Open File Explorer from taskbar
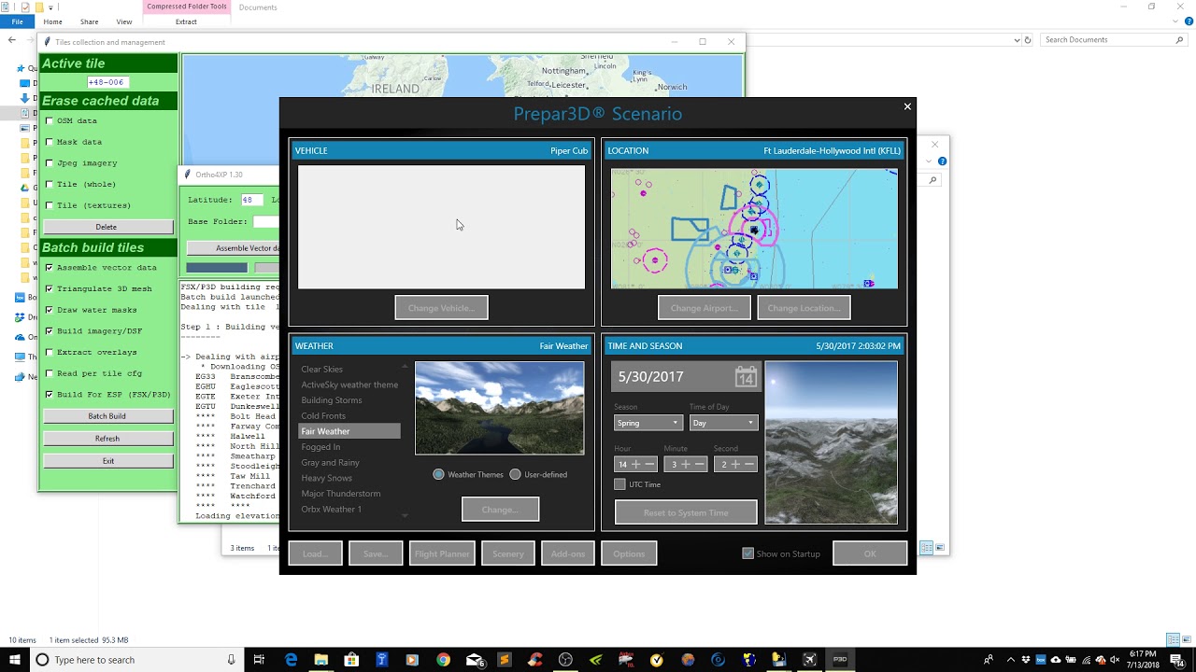The height and width of the screenshot is (672, 1196). (x=320, y=660)
